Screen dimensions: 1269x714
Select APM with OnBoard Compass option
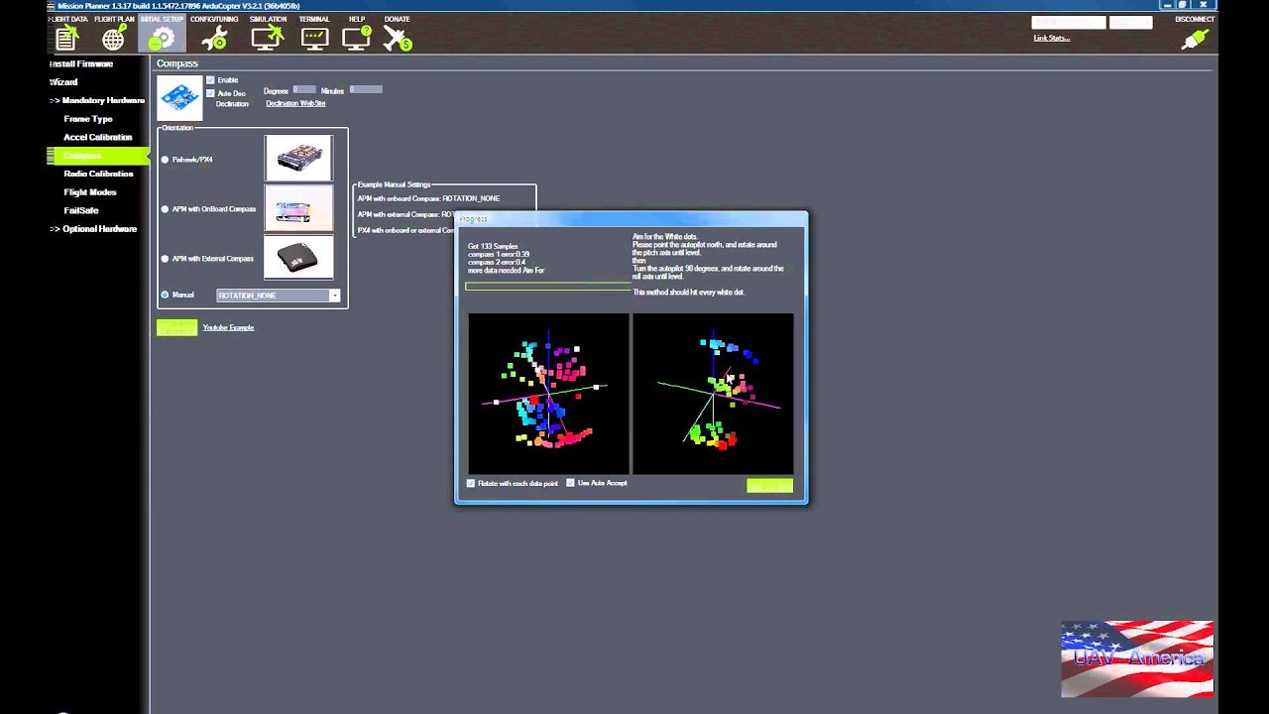pos(165,209)
